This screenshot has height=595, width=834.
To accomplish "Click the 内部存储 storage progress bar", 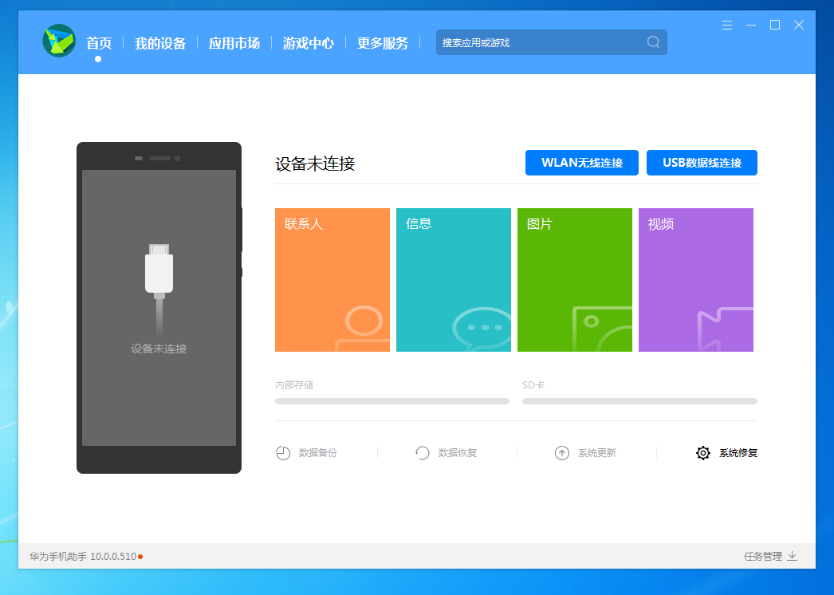I will 392,401.
